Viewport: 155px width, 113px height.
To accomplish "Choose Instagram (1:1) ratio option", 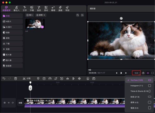I will [x=139, y=86].
